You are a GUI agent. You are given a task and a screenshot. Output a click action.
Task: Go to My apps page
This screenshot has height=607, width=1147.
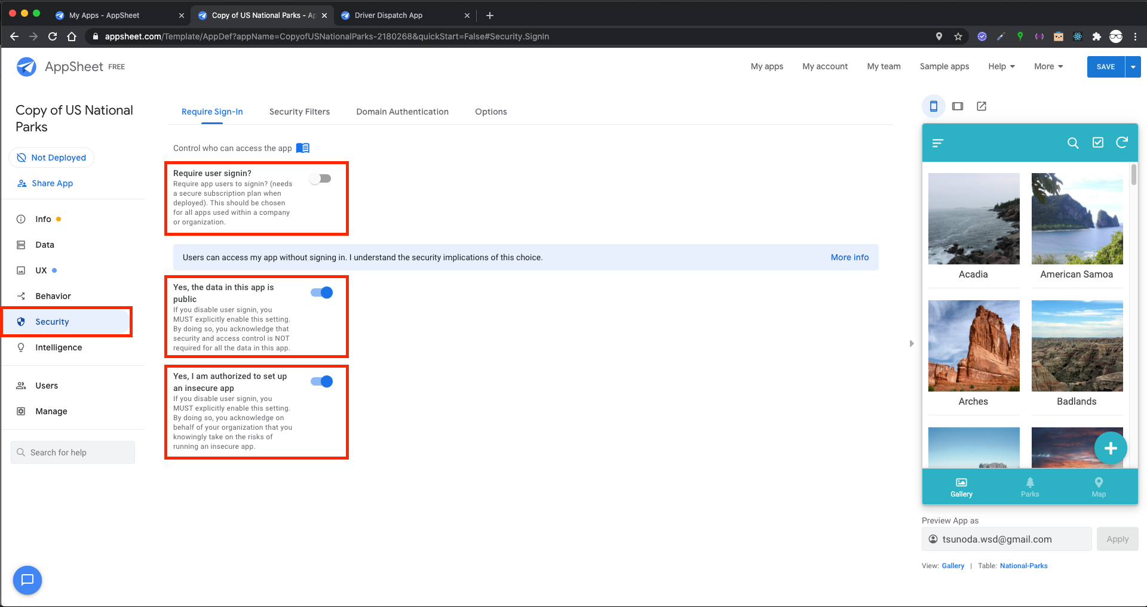point(767,66)
